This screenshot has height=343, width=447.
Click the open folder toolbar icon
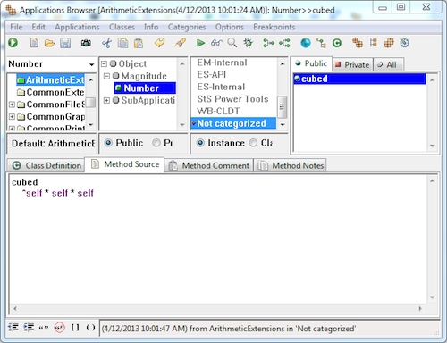(49, 43)
